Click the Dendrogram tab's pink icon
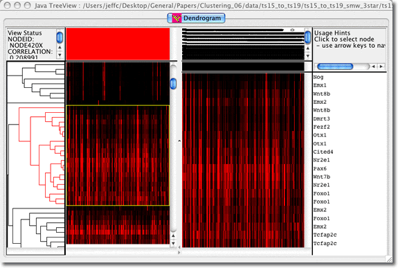Viewport: 398px width, 268px height. (177, 18)
